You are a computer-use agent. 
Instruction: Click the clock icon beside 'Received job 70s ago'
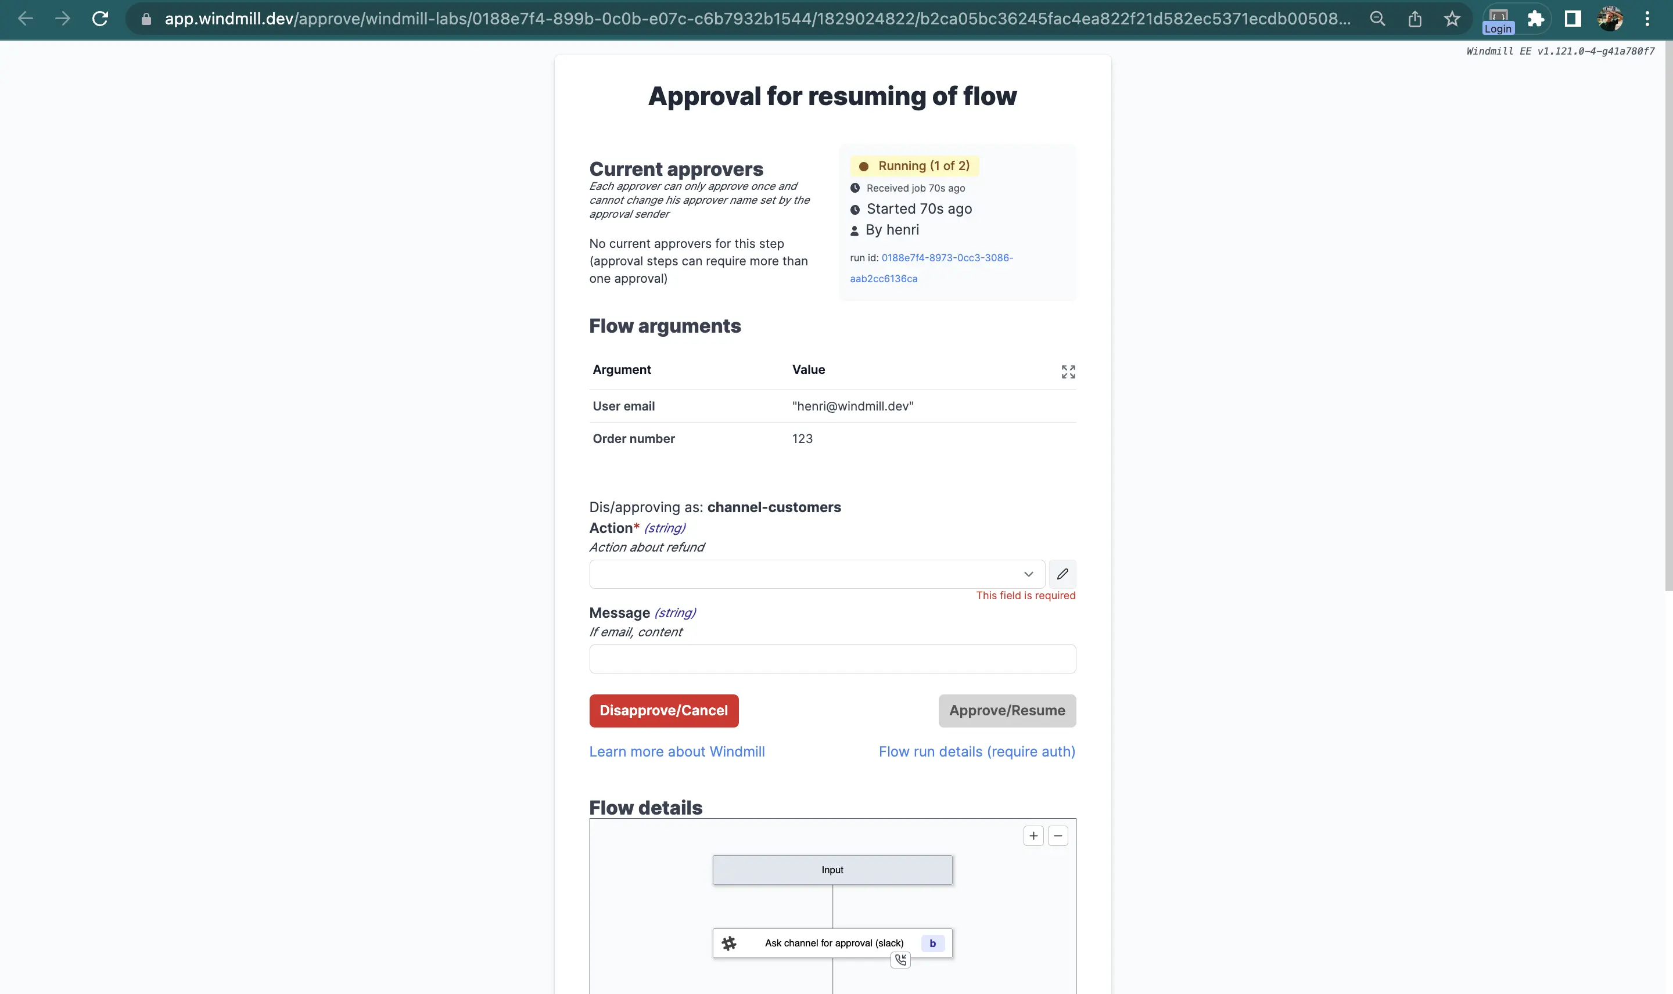pos(855,188)
